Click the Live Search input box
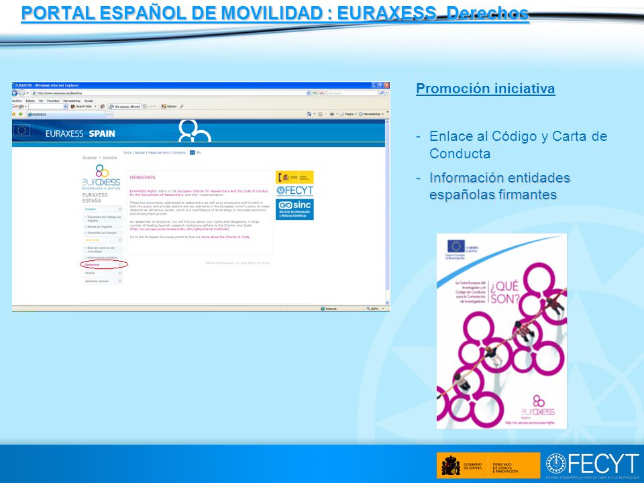The height and width of the screenshot is (483, 644). [x=352, y=93]
